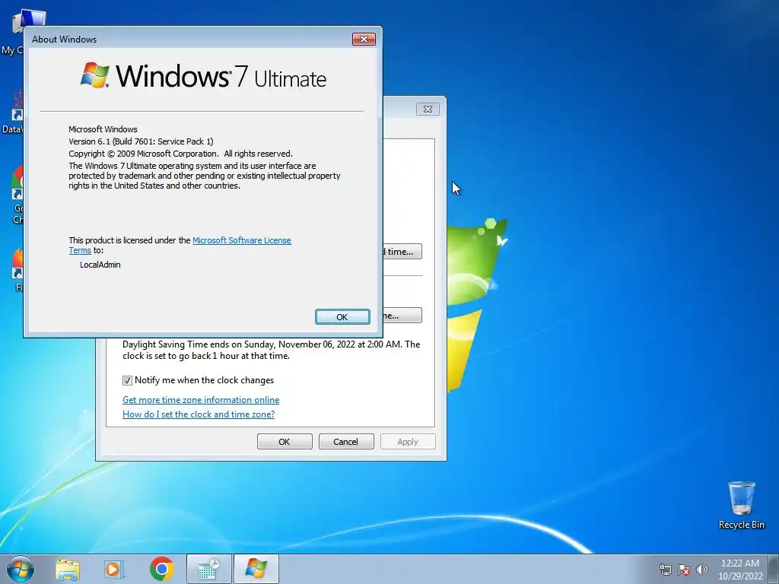Select About Windows taskbar button

coord(256,569)
